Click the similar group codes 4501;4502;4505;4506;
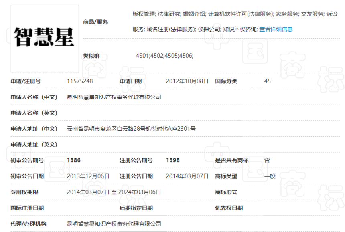Screen dimensions: 345x232 [164, 56]
